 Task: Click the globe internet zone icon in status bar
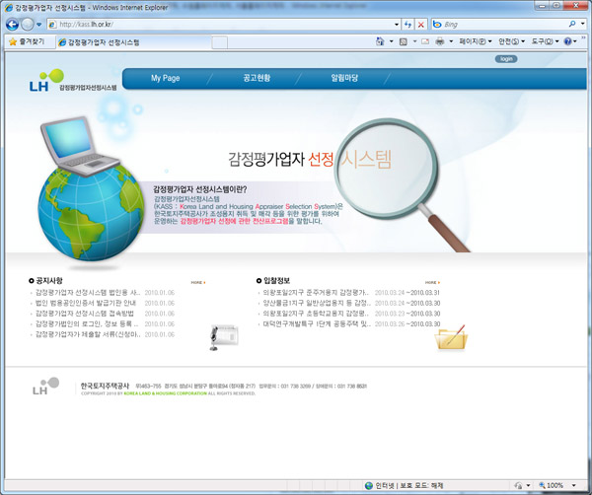click(369, 485)
